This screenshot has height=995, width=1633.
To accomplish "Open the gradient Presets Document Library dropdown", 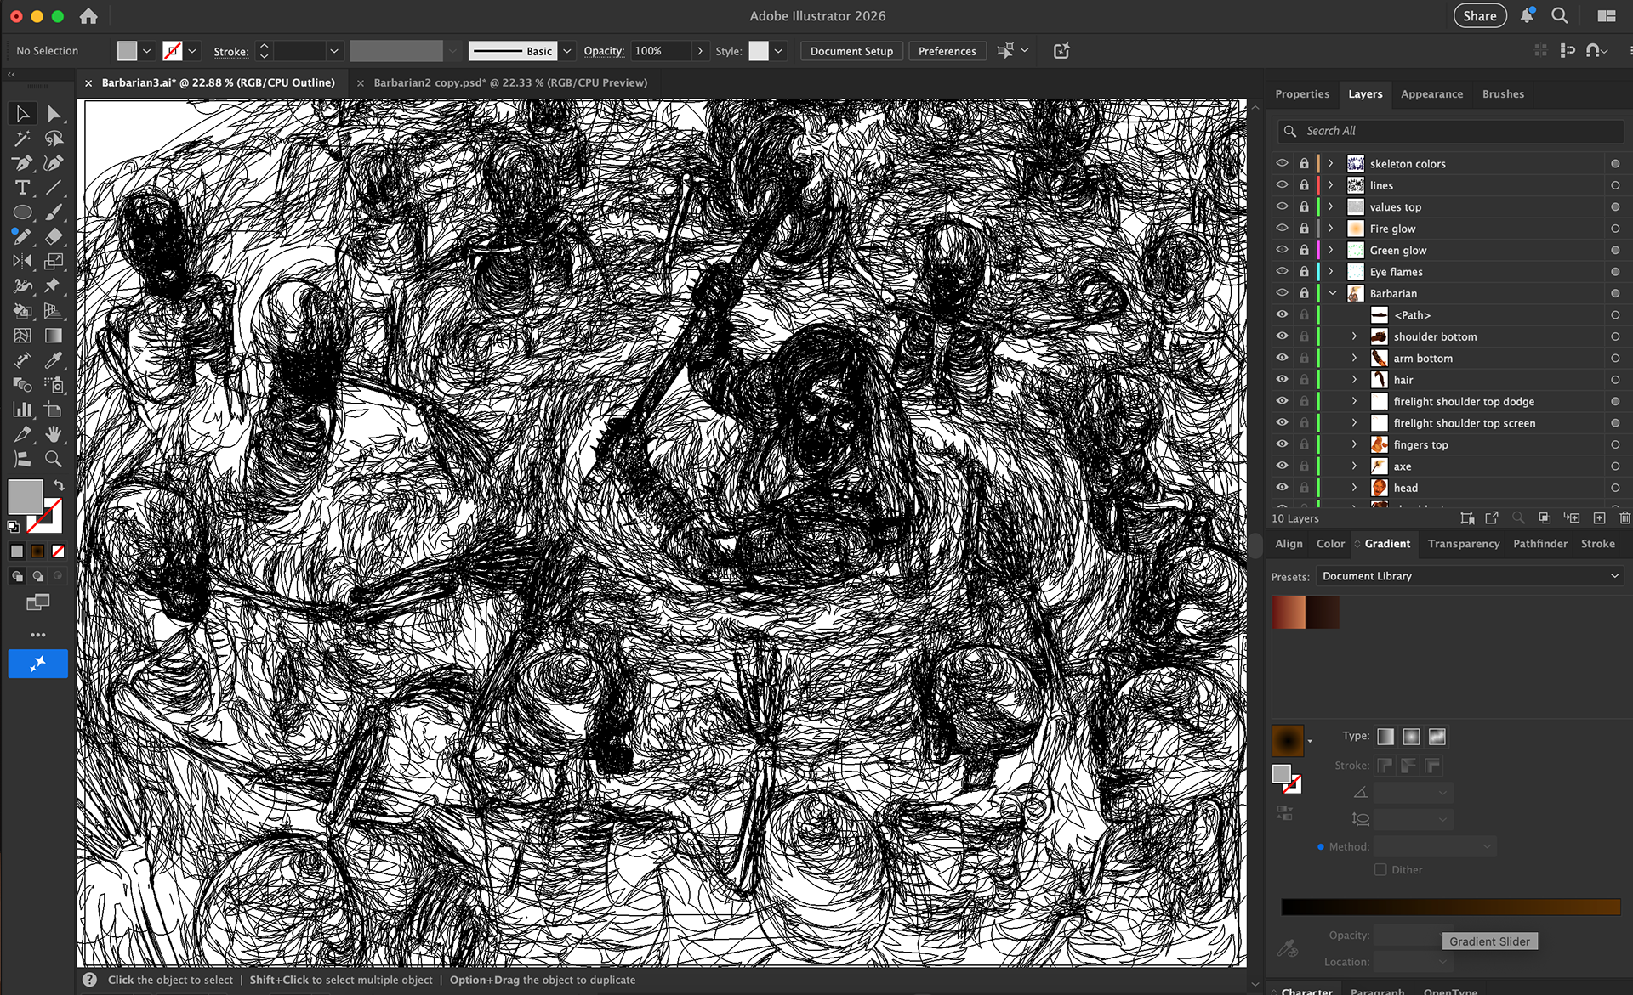I will 1469,576.
